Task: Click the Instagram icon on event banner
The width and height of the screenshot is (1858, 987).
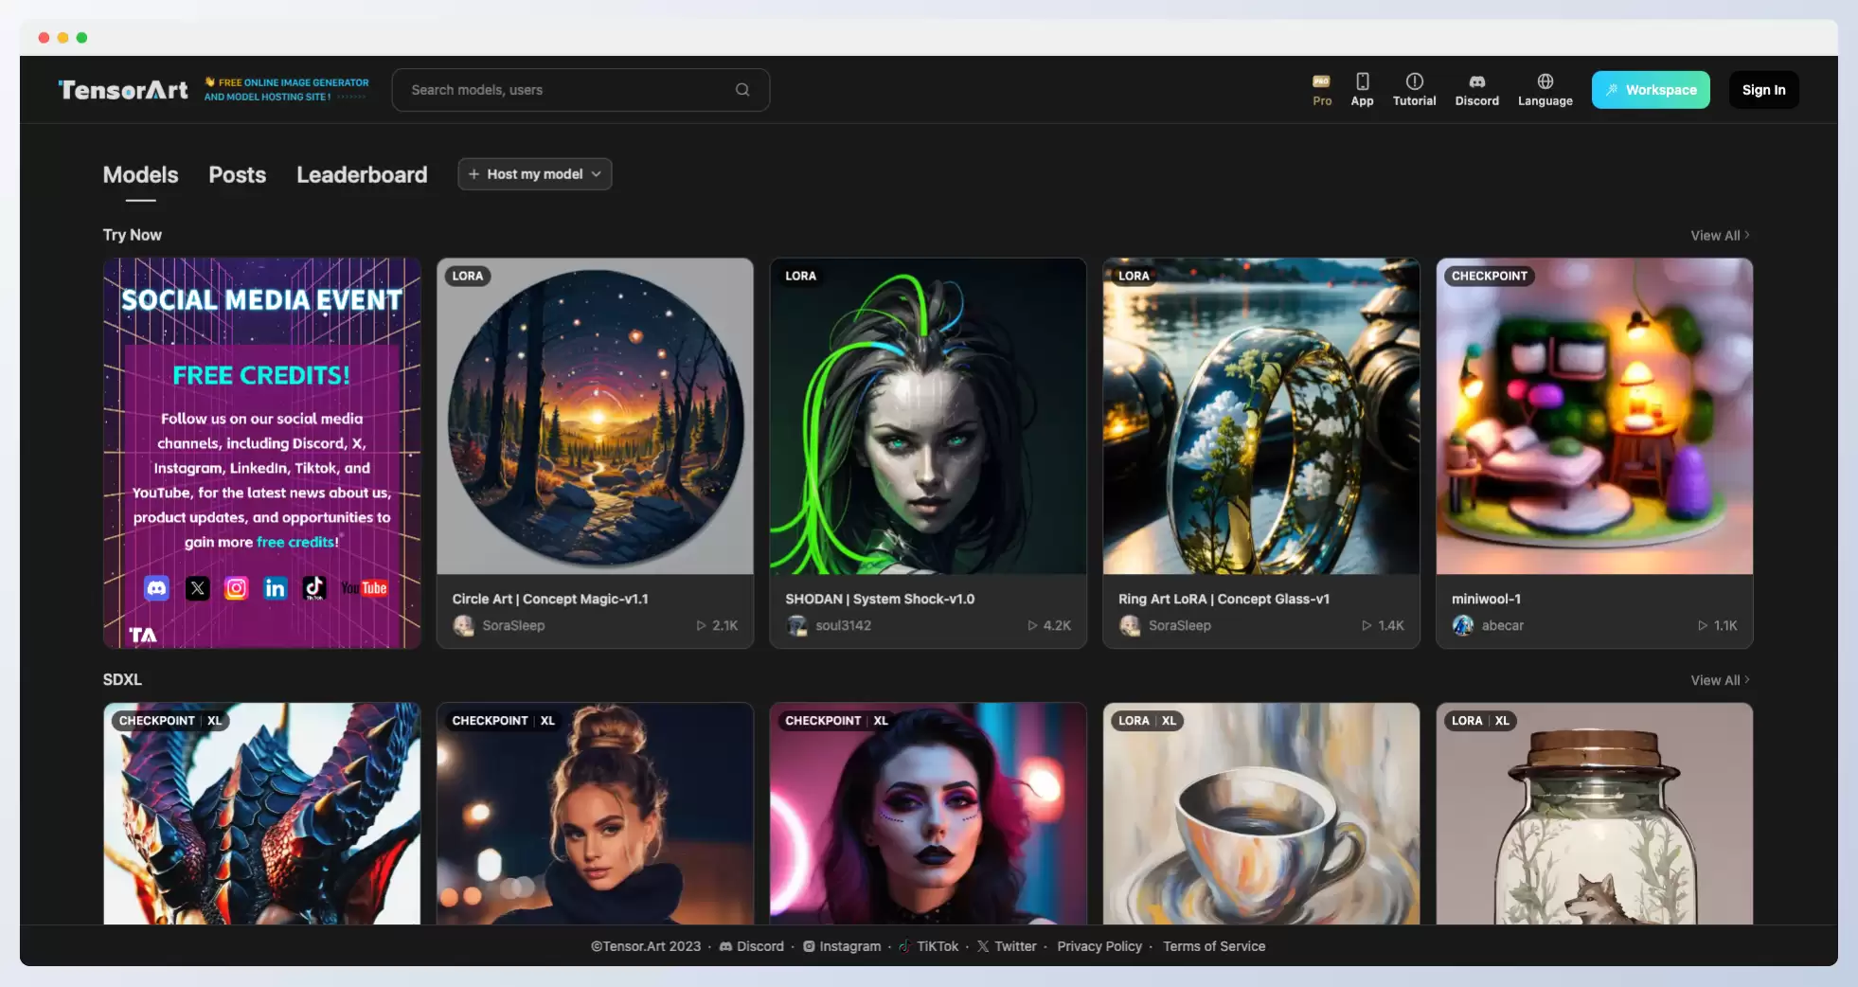Action: (236, 588)
